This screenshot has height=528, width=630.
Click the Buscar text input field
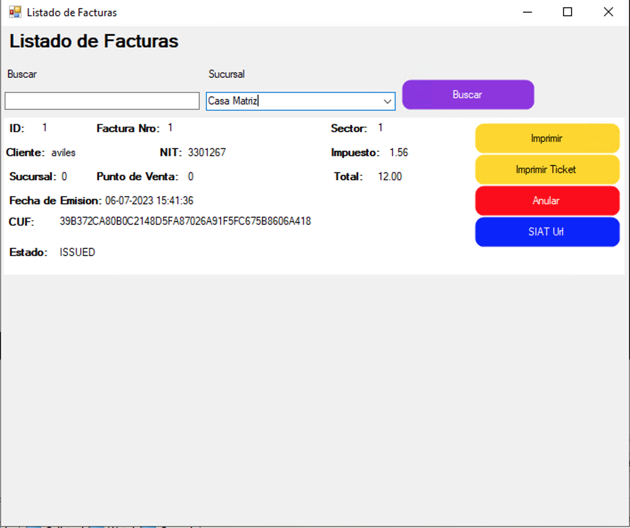tap(102, 101)
